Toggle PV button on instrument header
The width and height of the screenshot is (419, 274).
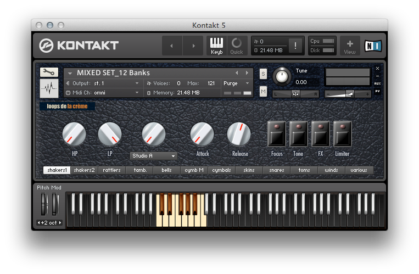[x=377, y=91]
